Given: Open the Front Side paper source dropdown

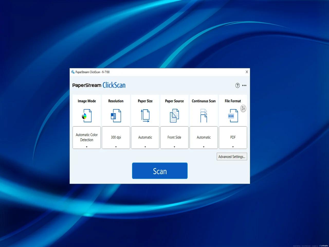Looking at the screenshot, I should (x=174, y=138).
